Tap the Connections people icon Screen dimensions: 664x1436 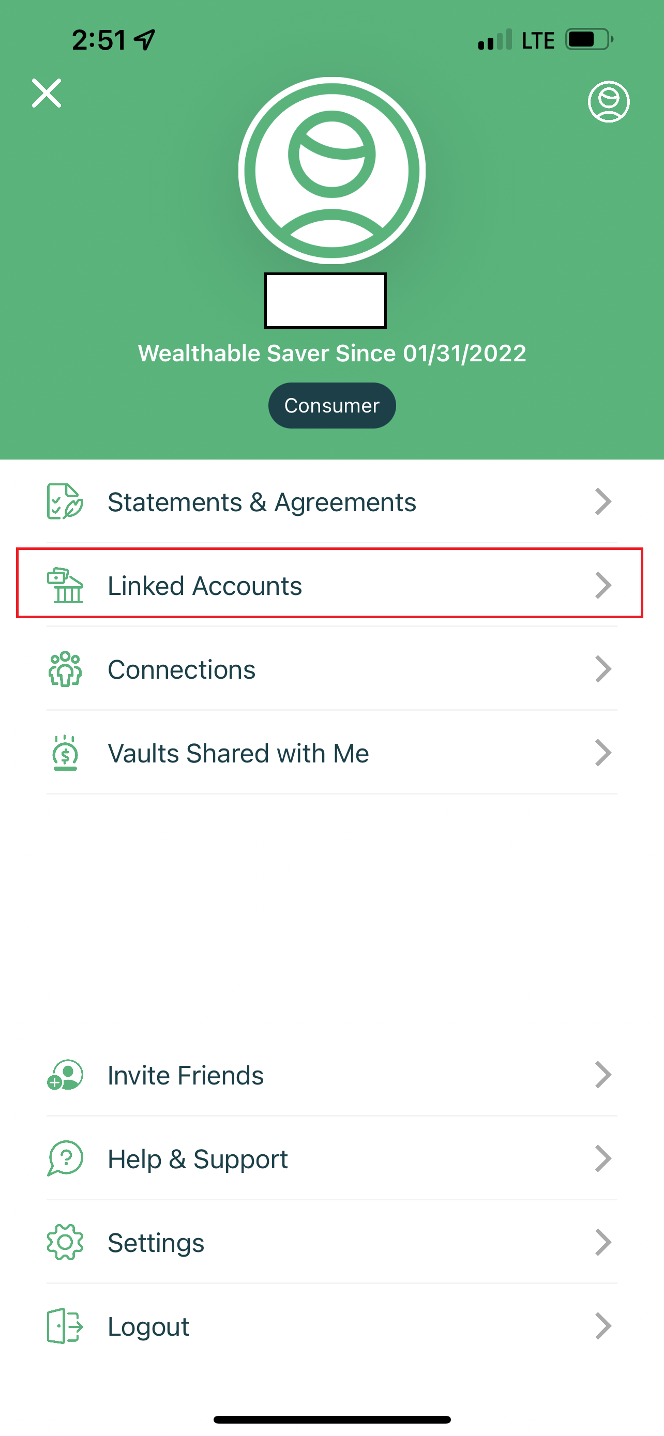pyautogui.click(x=65, y=669)
